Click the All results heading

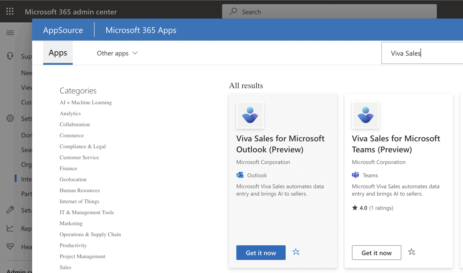click(x=246, y=86)
